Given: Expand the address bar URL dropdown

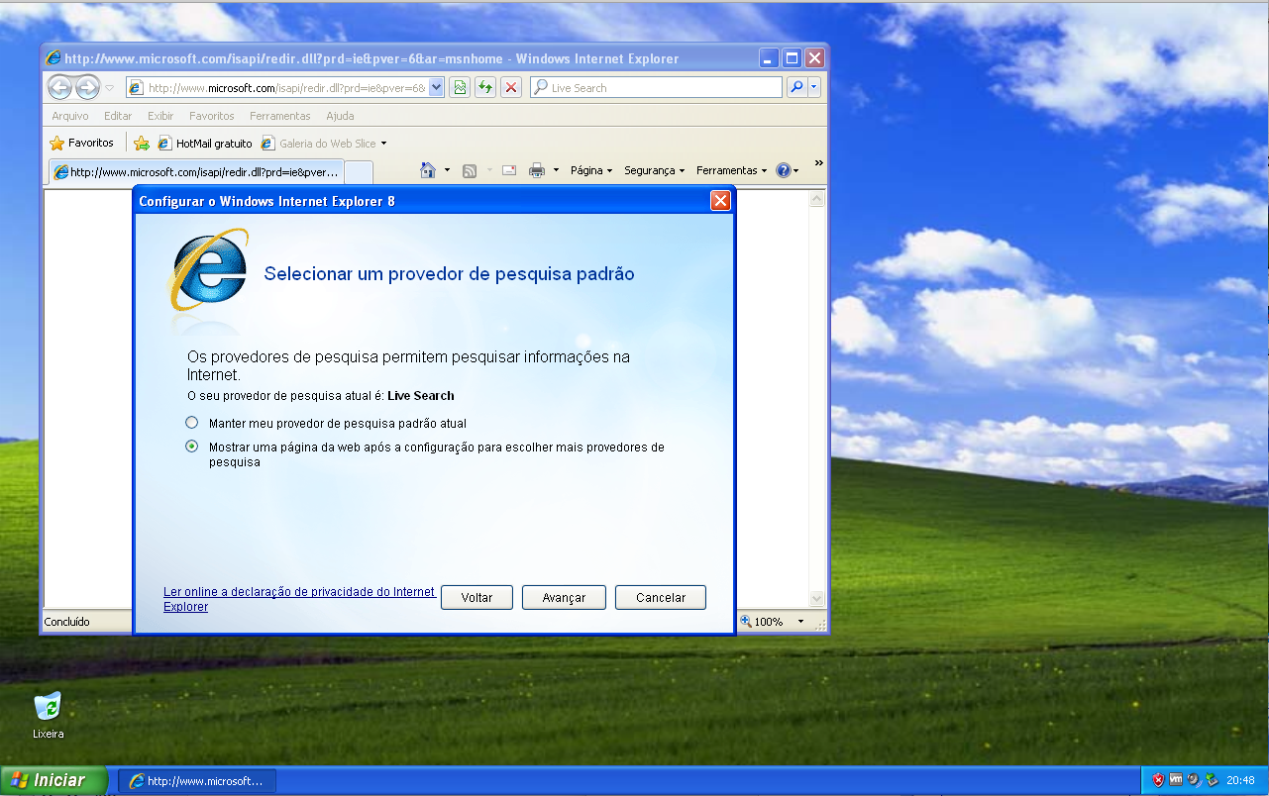Looking at the screenshot, I should (x=436, y=87).
